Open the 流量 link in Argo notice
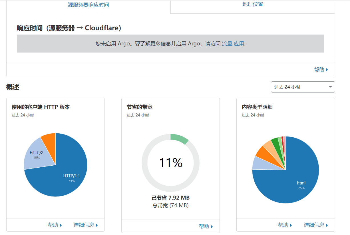This screenshot has height=235, width=350. [x=227, y=44]
